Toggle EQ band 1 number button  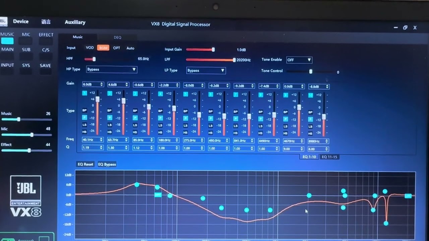(84, 93)
